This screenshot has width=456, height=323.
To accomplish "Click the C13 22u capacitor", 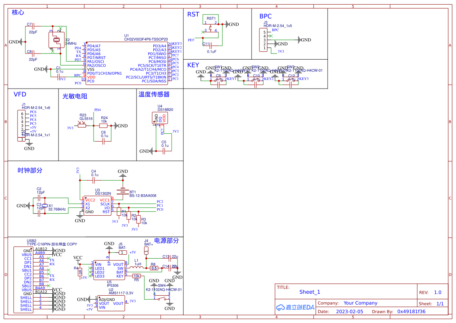I will (x=170, y=258).
